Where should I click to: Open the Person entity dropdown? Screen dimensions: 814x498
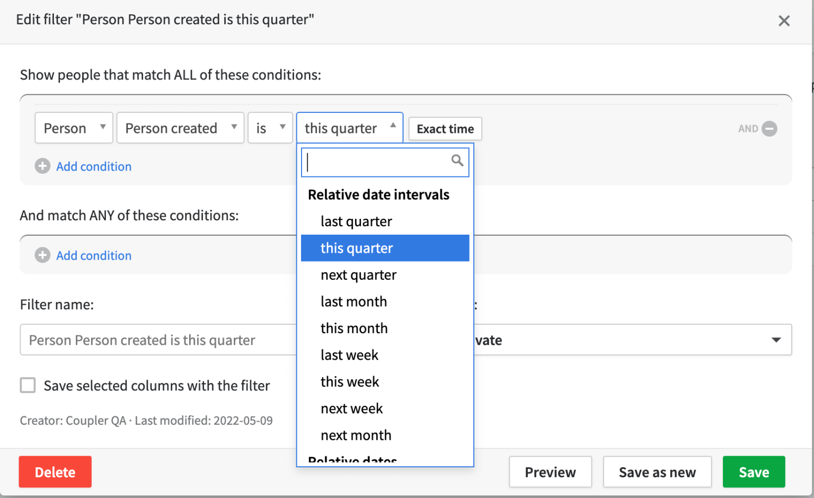click(x=74, y=128)
